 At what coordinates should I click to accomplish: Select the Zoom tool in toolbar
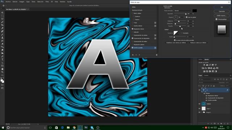click(3, 72)
